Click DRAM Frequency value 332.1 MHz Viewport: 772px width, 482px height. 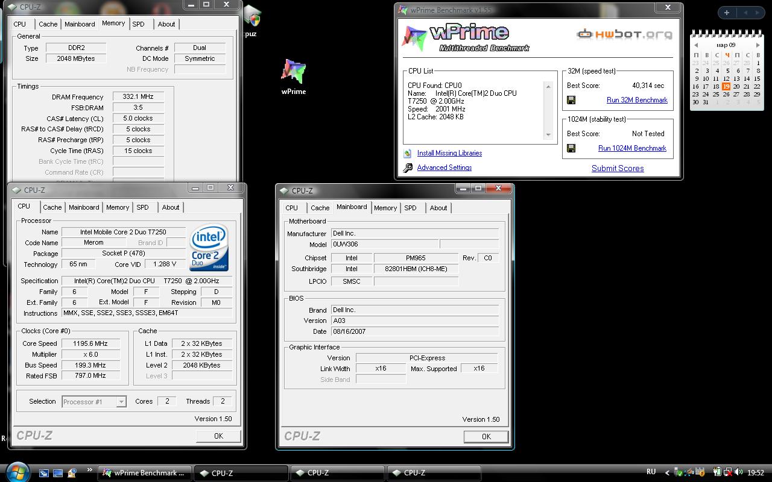click(138, 96)
